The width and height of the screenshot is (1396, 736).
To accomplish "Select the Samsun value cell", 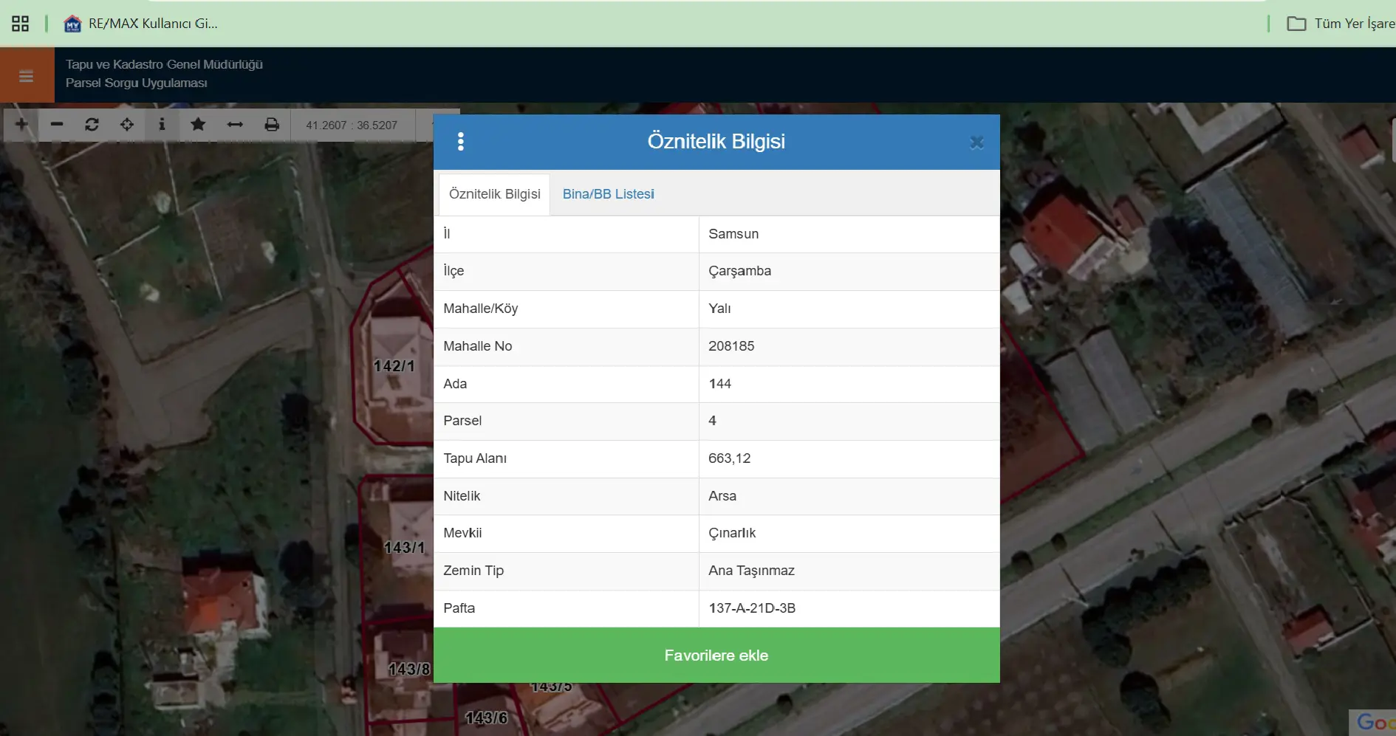I will click(x=849, y=234).
